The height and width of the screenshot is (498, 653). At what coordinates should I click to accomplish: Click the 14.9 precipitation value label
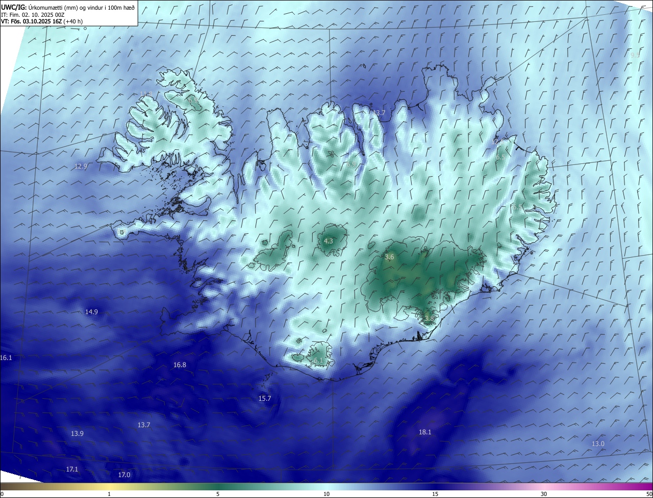[x=91, y=312]
